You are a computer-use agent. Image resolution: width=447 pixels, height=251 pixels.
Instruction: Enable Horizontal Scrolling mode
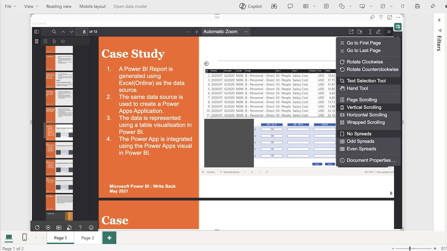366,115
